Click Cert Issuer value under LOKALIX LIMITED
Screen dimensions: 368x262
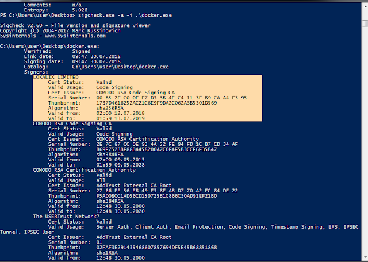point(136,93)
